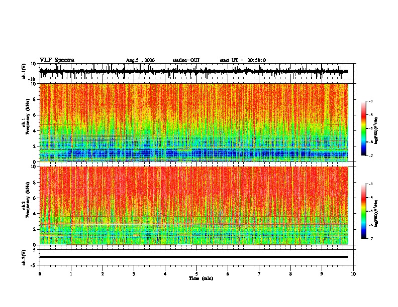Screen dimensions: 398x307
Task: Click the 'VLF Spectra' title text
Action: tap(57, 60)
